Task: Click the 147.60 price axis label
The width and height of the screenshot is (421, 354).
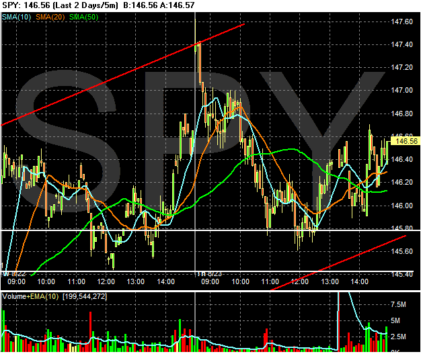Action: [402, 21]
